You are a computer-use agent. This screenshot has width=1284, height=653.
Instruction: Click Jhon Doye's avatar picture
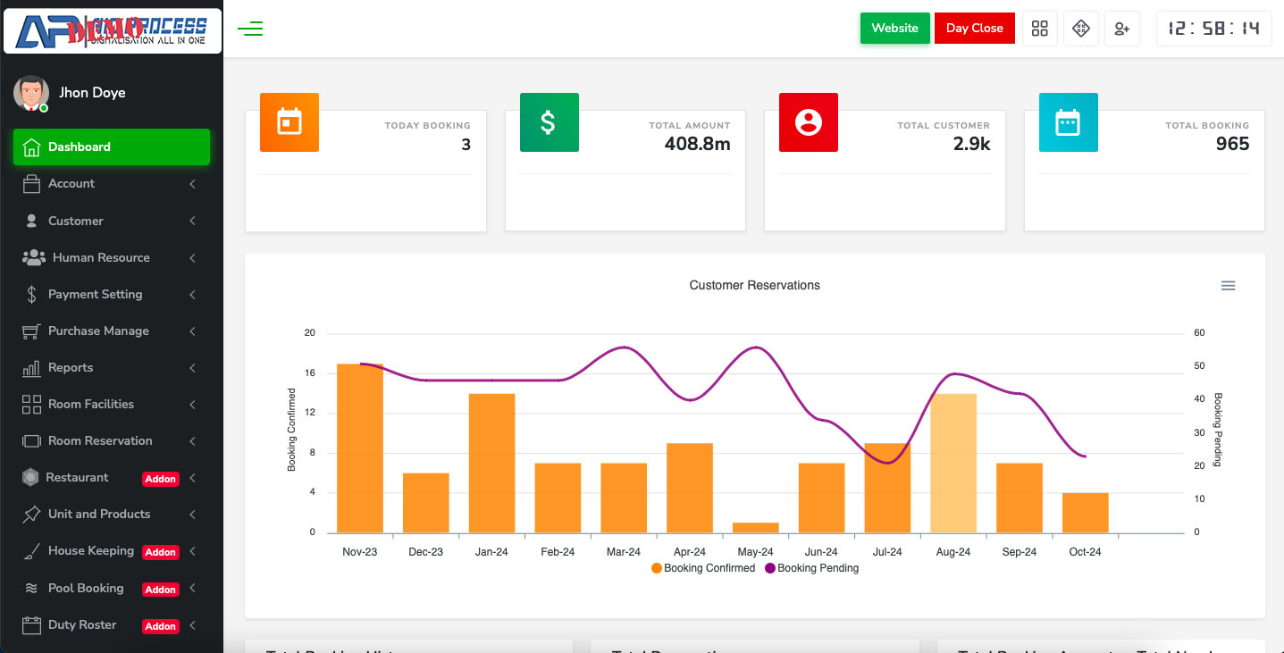(30, 93)
